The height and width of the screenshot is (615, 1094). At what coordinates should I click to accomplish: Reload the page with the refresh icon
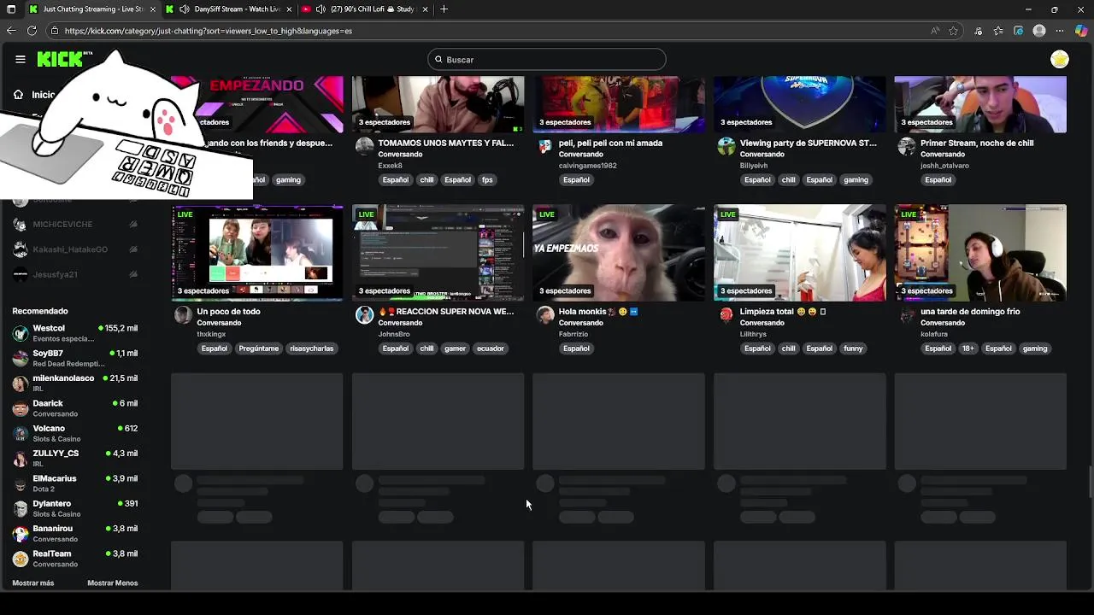[x=32, y=31]
